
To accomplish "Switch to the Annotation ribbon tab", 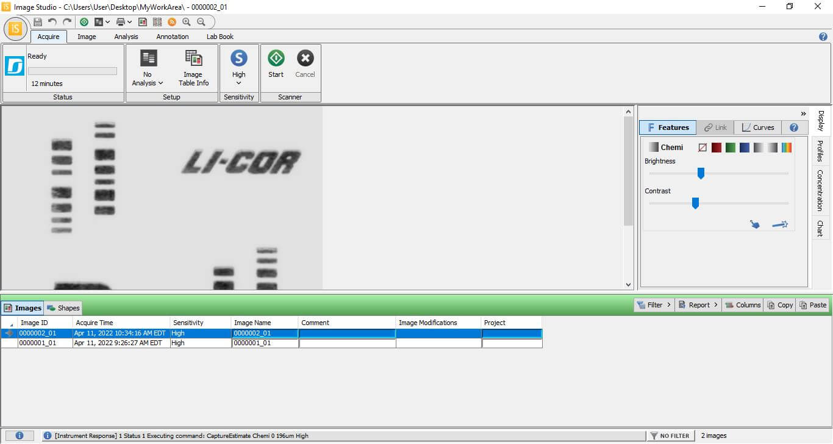I will [172, 36].
